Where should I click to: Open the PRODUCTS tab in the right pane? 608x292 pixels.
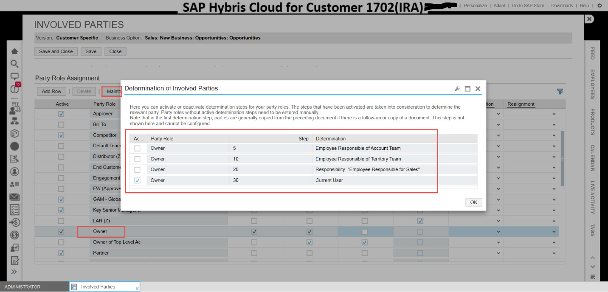coord(593,122)
